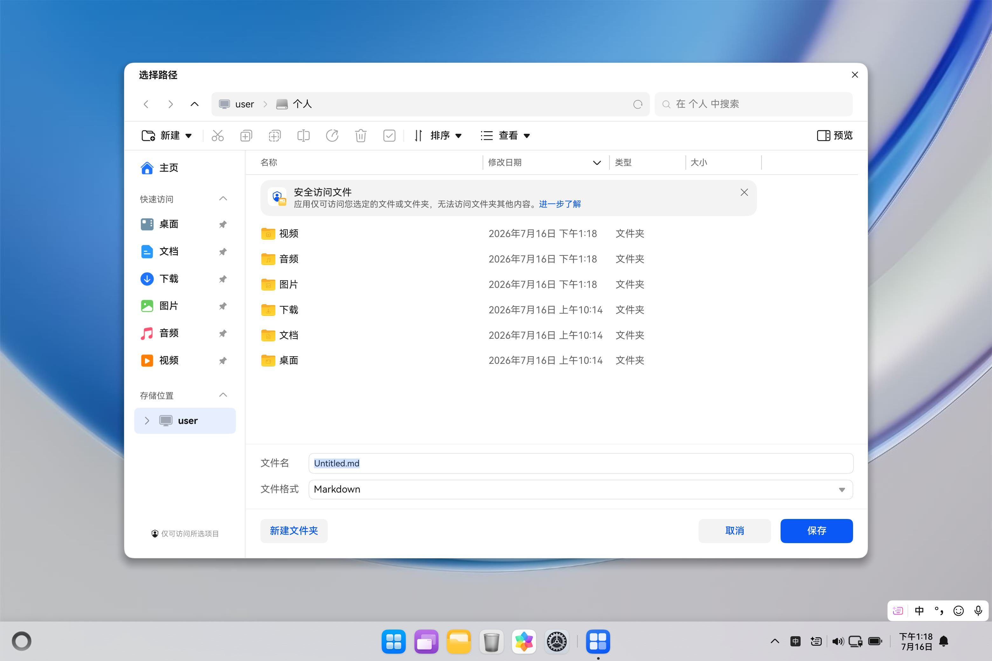
Task: Go up one directory level
Action: [195, 104]
